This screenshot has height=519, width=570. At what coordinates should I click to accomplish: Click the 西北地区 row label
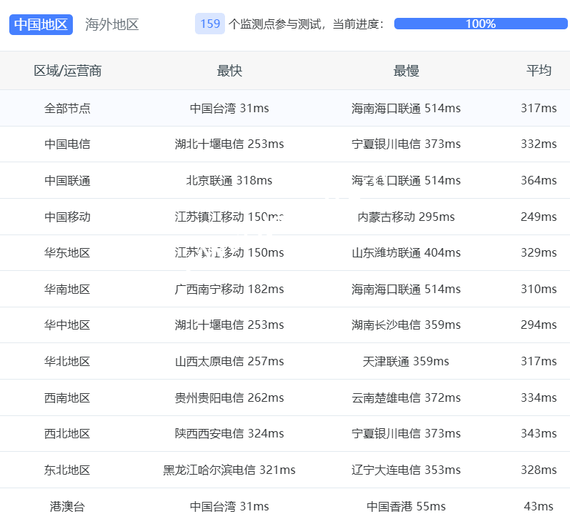68,434
